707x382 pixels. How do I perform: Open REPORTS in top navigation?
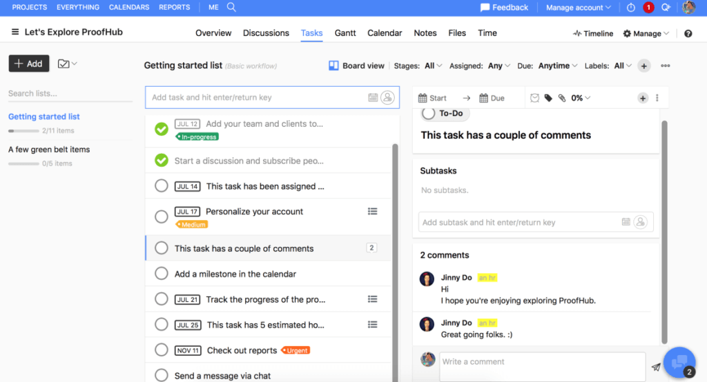pos(175,7)
